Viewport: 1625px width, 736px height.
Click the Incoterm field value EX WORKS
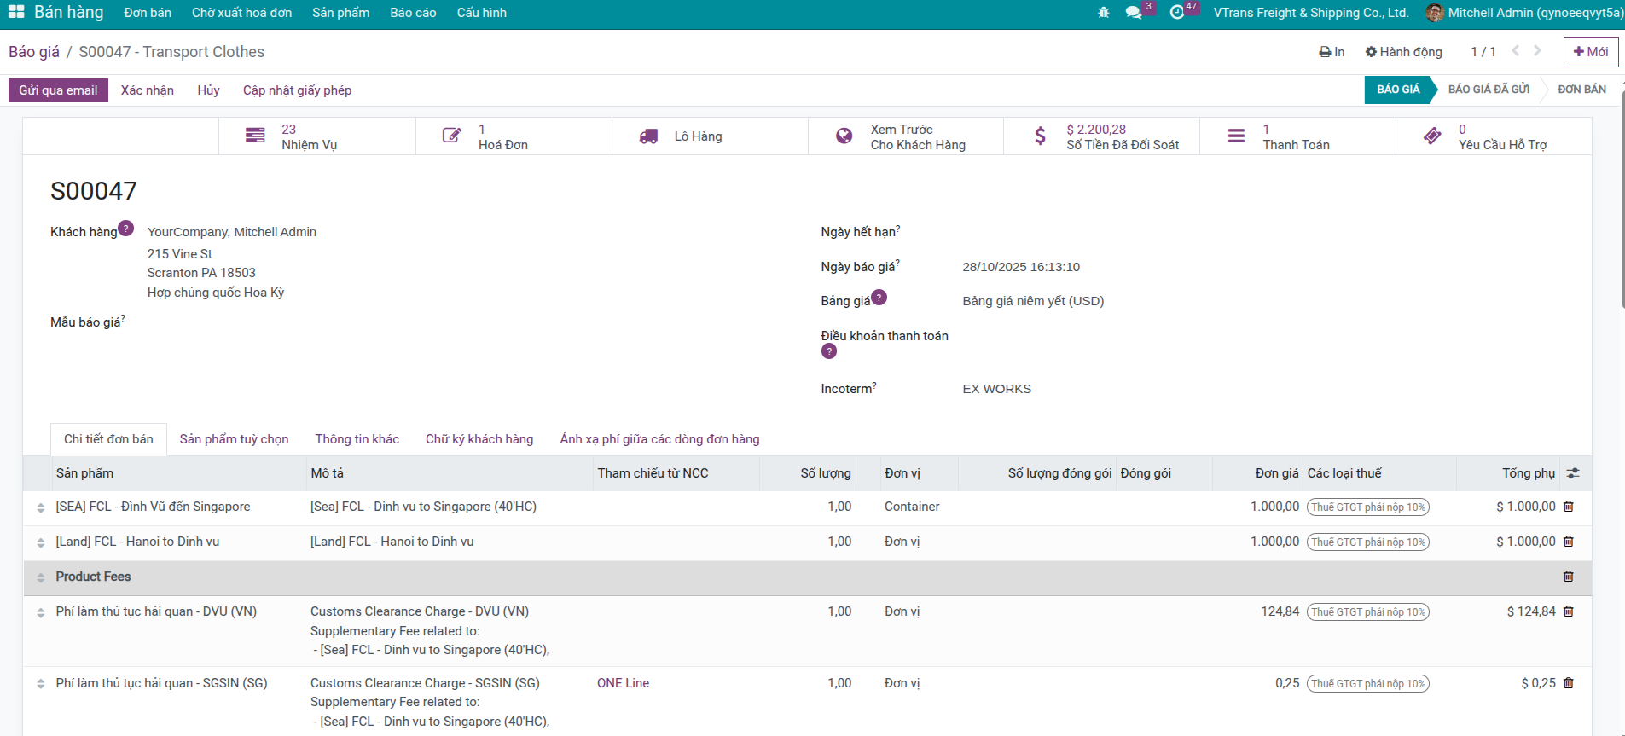pyautogui.click(x=996, y=389)
